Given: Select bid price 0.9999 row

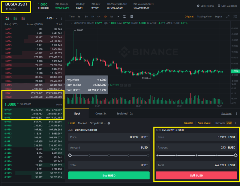Looking at the screenshot, I should pyautogui.click(x=33, y=110).
